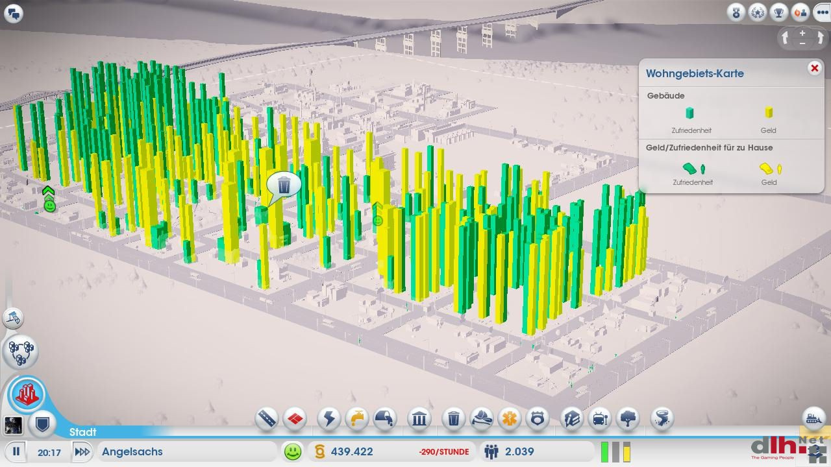Click the trash-can speech bubble in the city
Viewport: 831px width, 467px height.
click(284, 185)
